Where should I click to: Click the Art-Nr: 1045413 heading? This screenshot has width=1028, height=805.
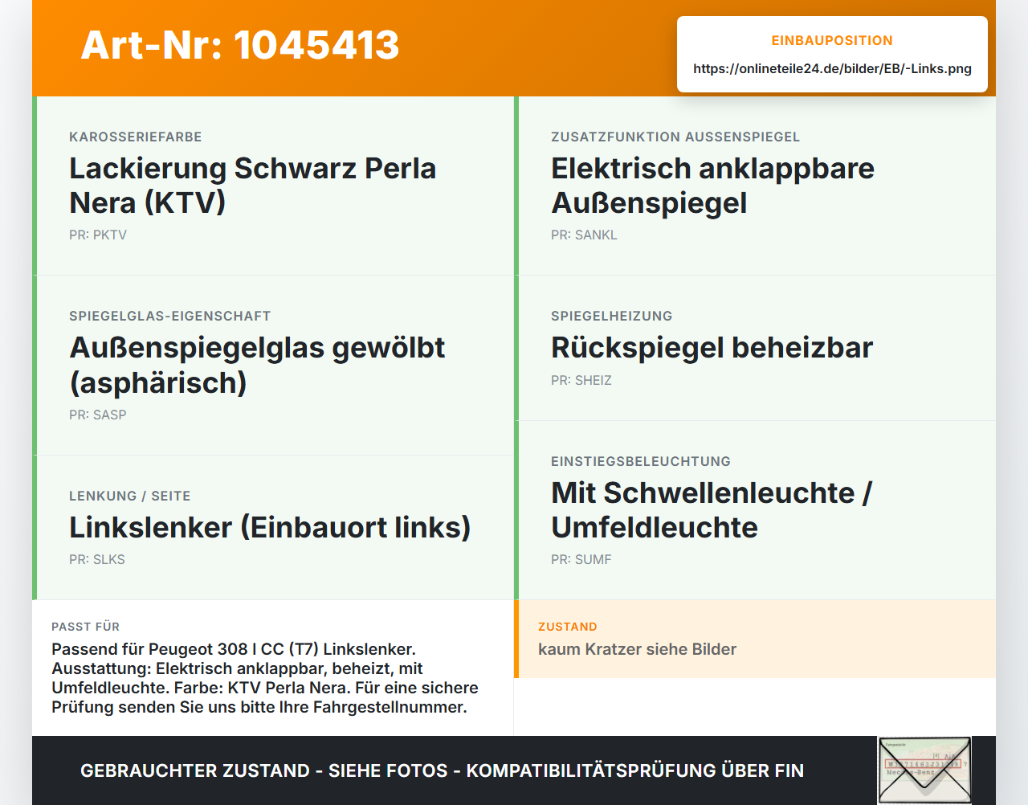click(x=240, y=45)
